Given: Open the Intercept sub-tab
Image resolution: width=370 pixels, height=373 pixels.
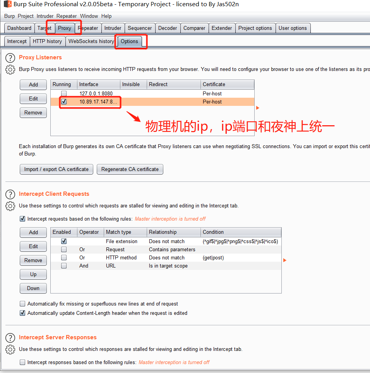Looking at the screenshot, I should point(17,41).
